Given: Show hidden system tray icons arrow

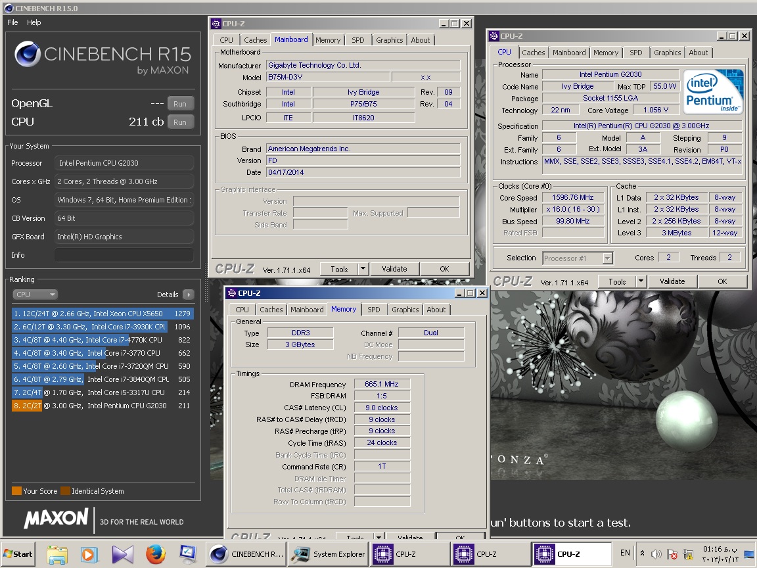Looking at the screenshot, I should click(642, 554).
